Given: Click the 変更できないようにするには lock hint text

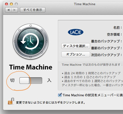Looking at the screenshot, I should (x=50, y=103).
